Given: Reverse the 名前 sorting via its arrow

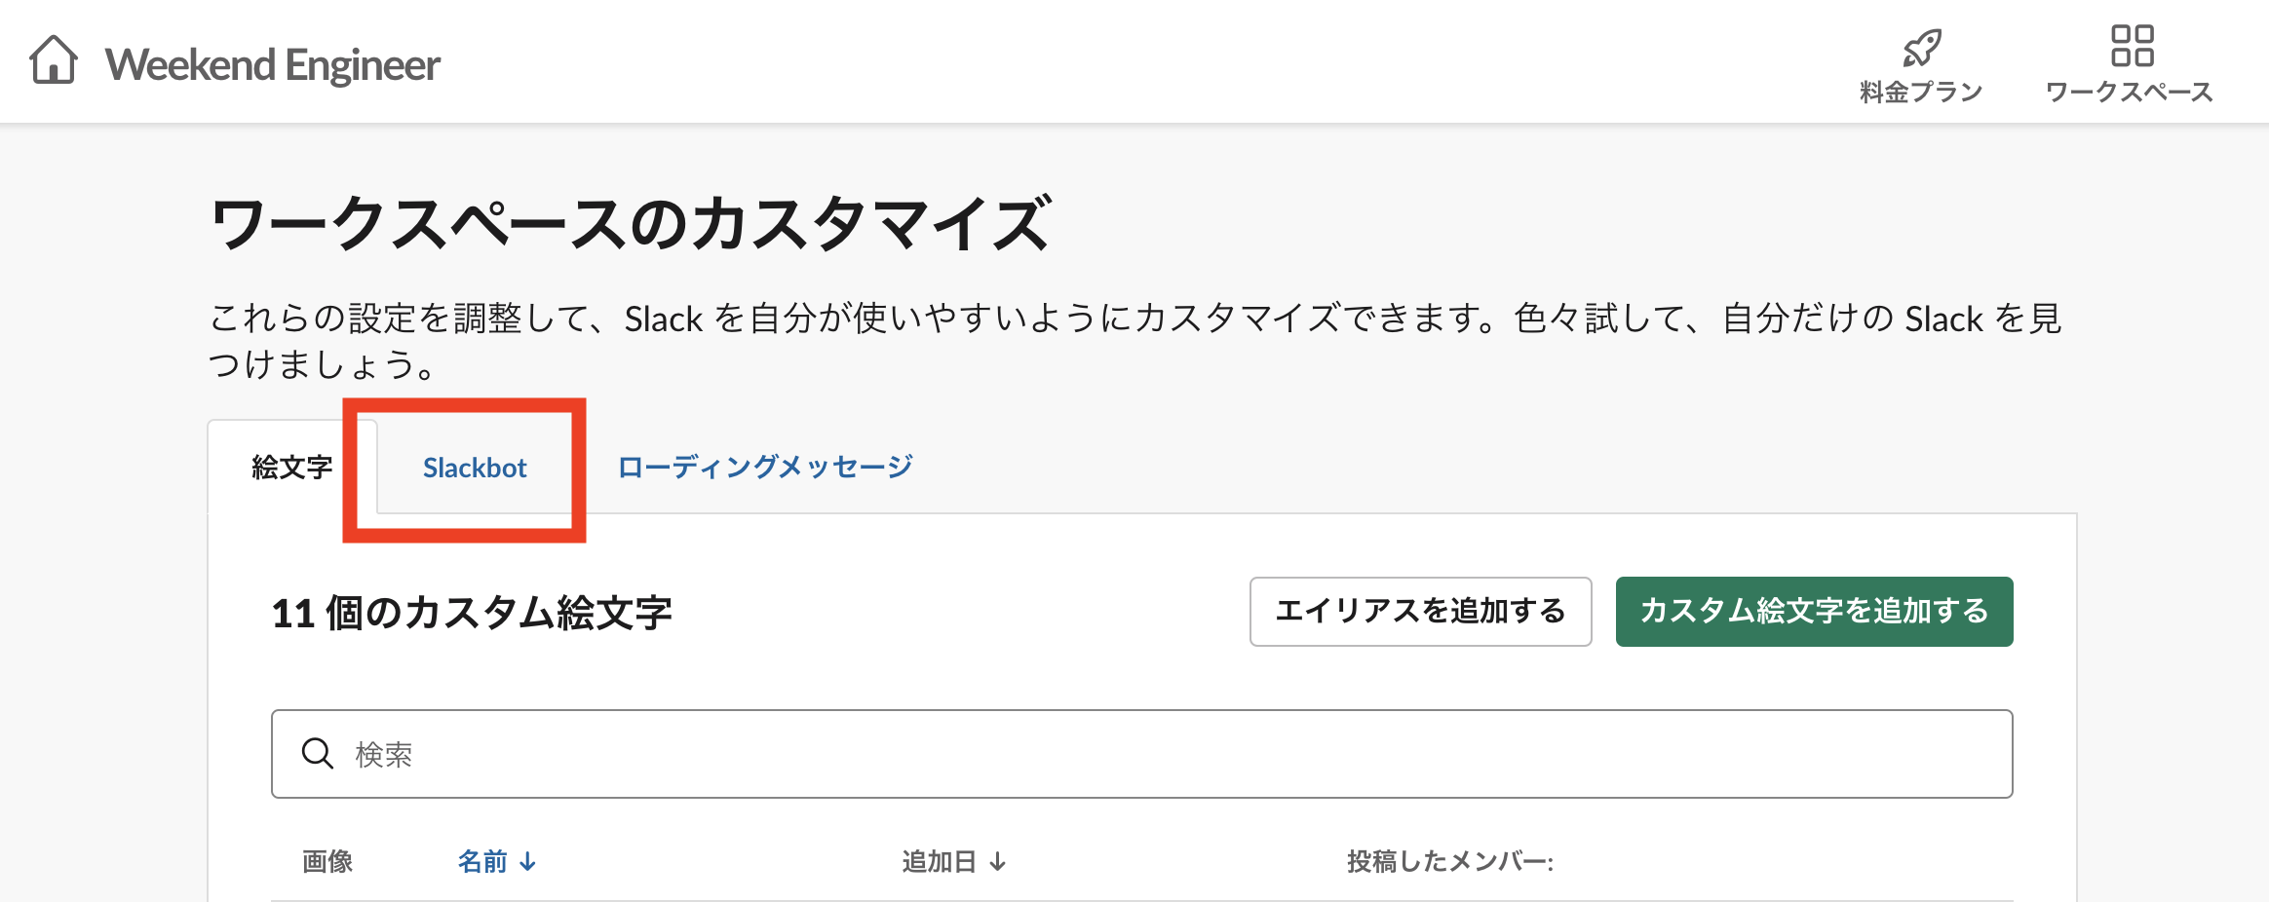Looking at the screenshot, I should coord(529,861).
